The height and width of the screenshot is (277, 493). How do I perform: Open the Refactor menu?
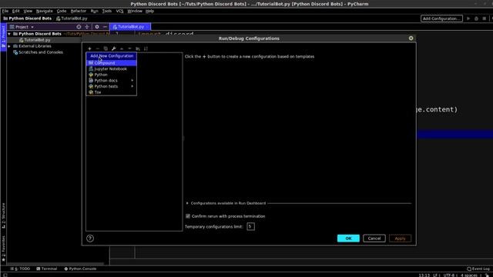coord(79,11)
